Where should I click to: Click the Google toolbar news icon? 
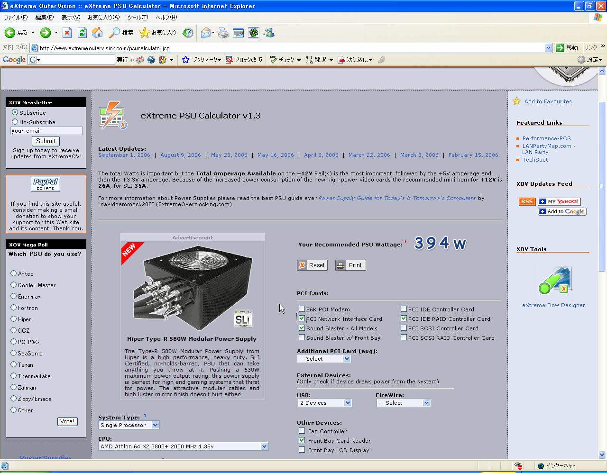coord(140,60)
